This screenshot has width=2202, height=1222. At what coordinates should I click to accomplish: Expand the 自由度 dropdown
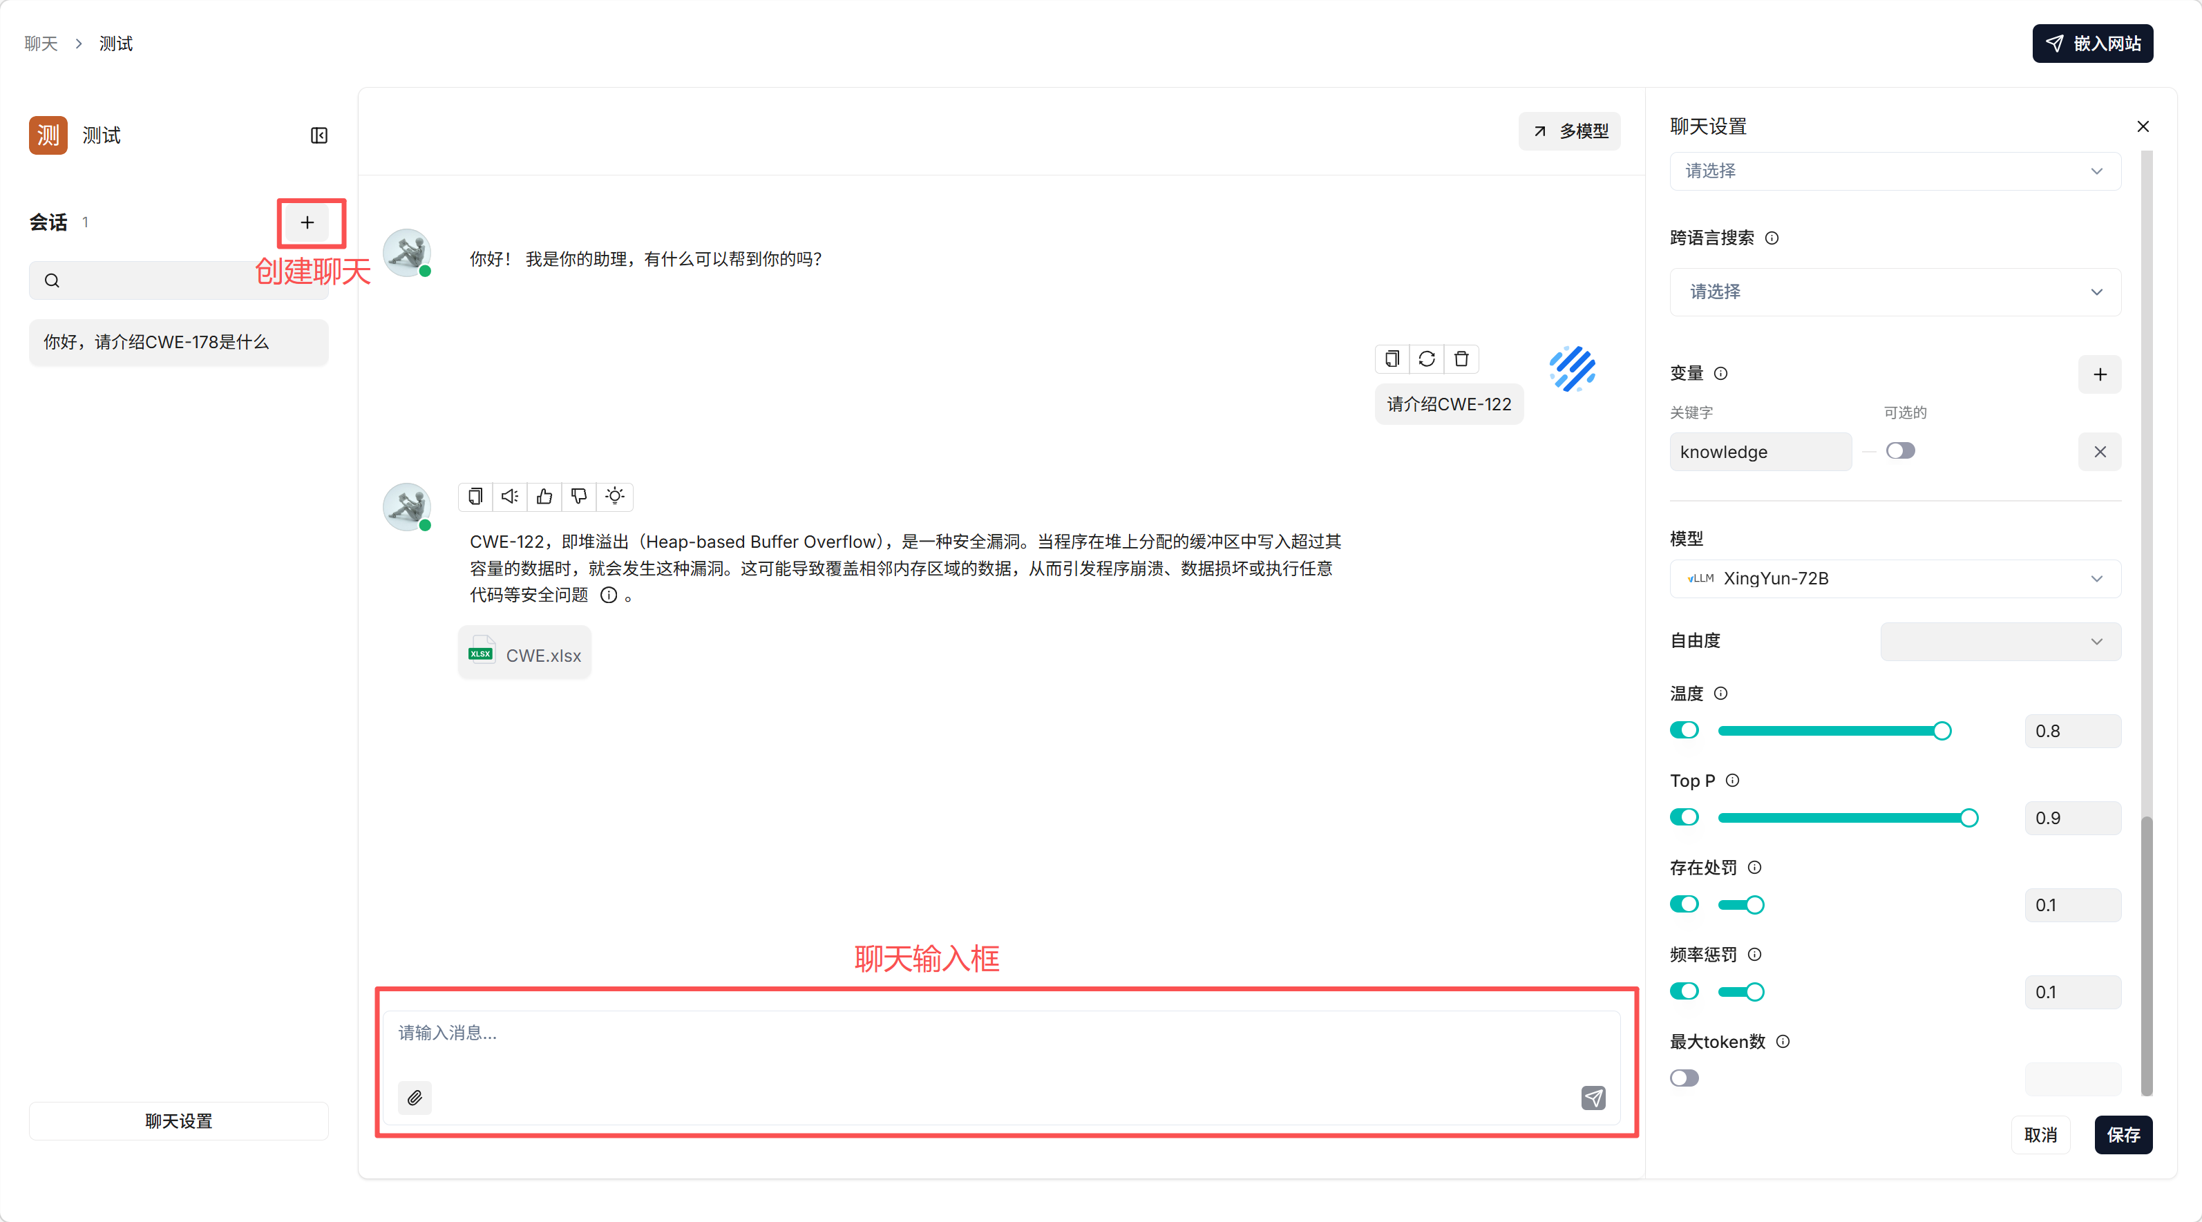pyautogui.click(x=2000, y=641)
